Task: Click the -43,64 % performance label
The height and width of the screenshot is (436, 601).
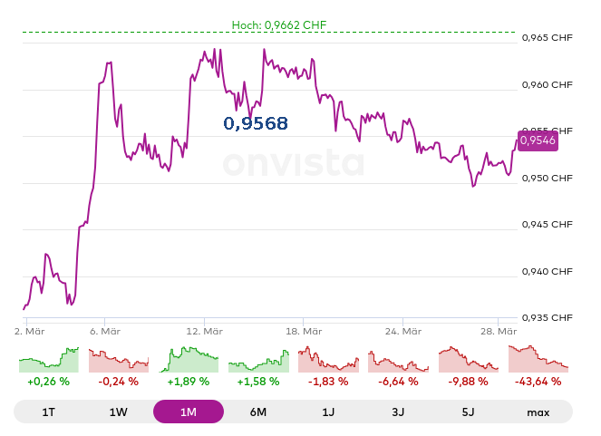Action: tap(538, 382)
